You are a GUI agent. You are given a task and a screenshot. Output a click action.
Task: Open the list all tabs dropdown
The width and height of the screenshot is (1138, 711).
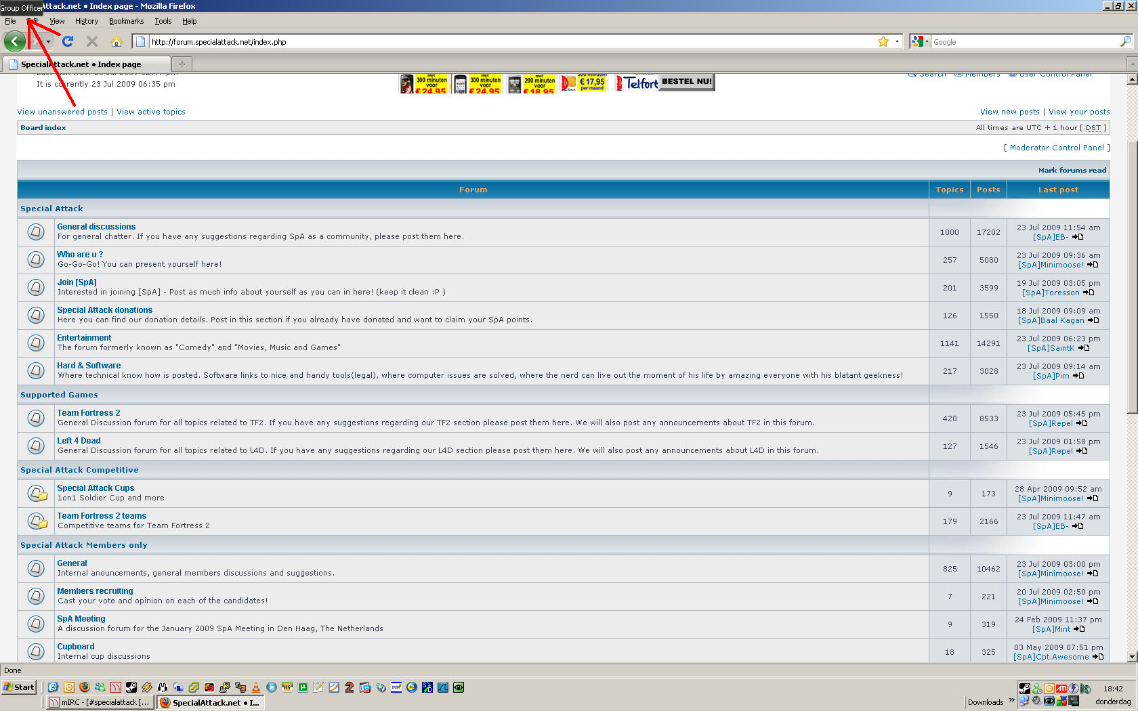(x=1132, y=64)
